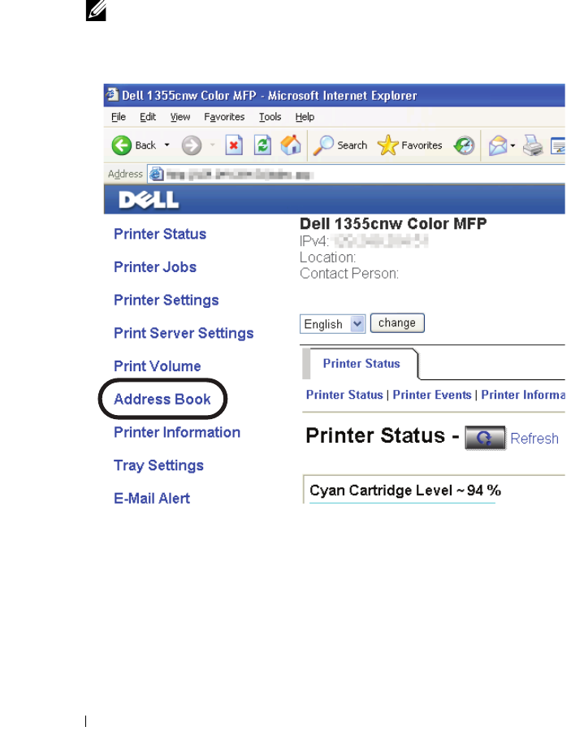This screenshot has height=731, width=571.
Task: Open Printer Settings link
Action: (x=166, y=301)
